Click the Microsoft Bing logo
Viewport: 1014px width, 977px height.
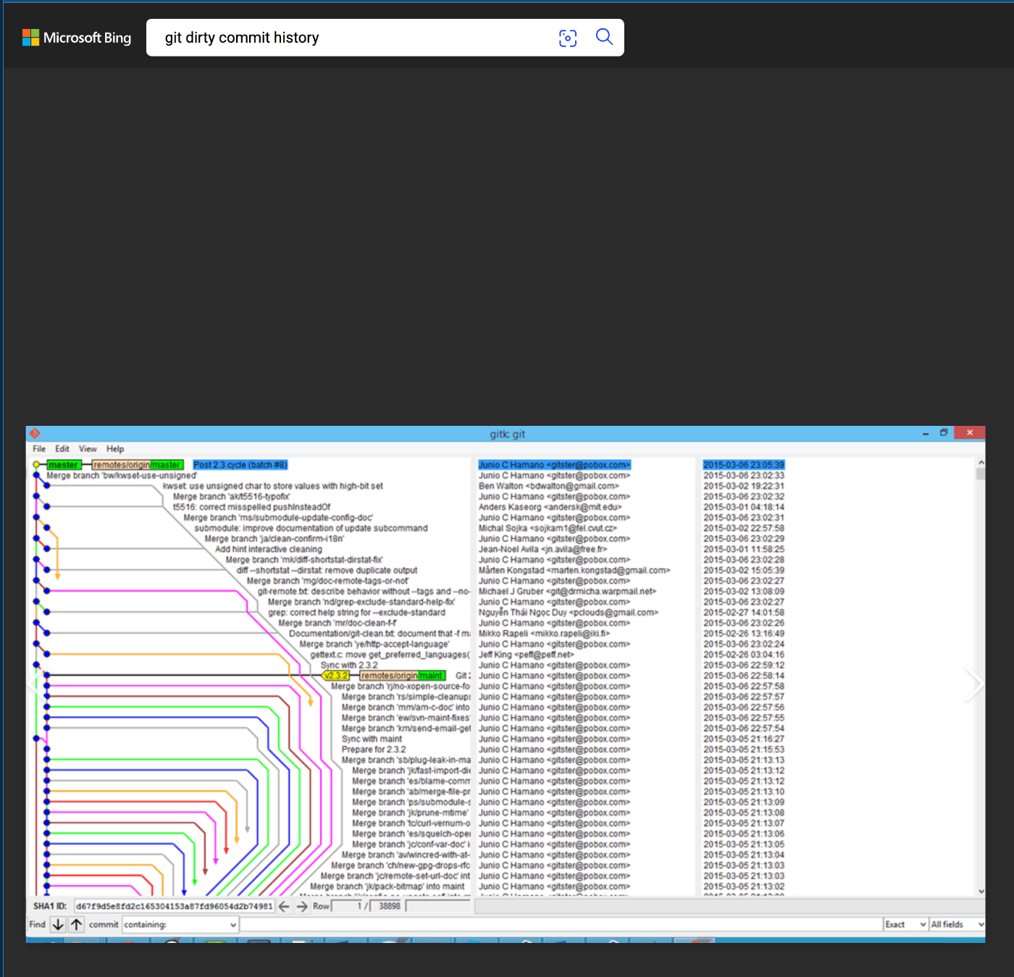[77, 38]
